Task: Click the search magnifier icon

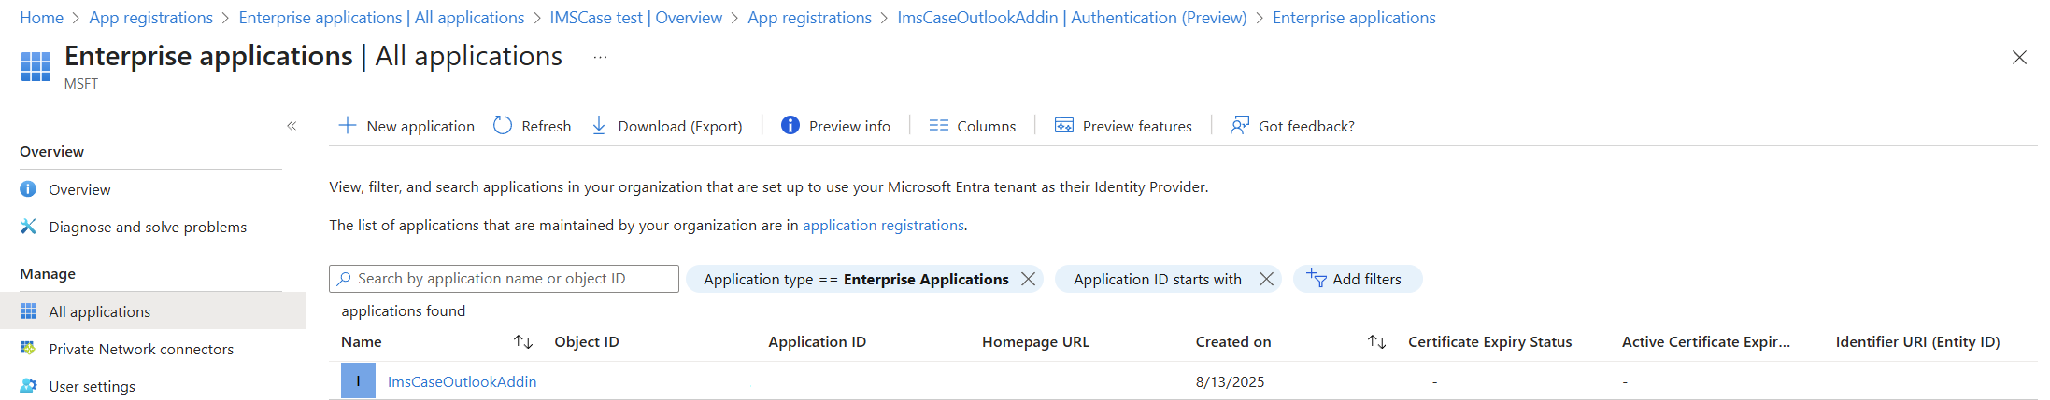Action: click(x=345, y=279)
